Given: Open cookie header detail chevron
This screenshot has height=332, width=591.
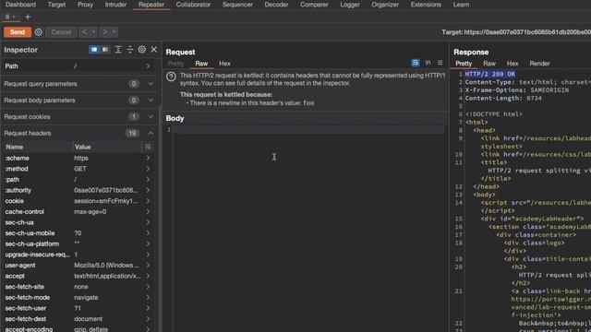Looking at the screenshot, I should pos(148,201).
